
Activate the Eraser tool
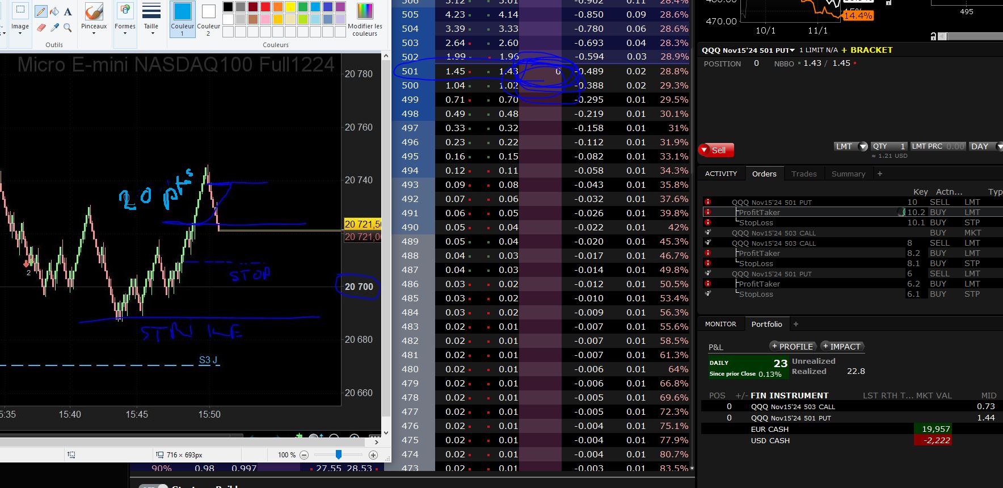point(41,27)
